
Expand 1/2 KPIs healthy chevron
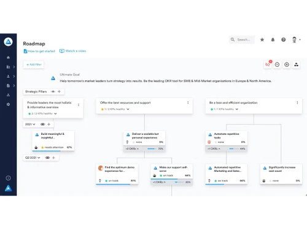[x=128, y=109]
